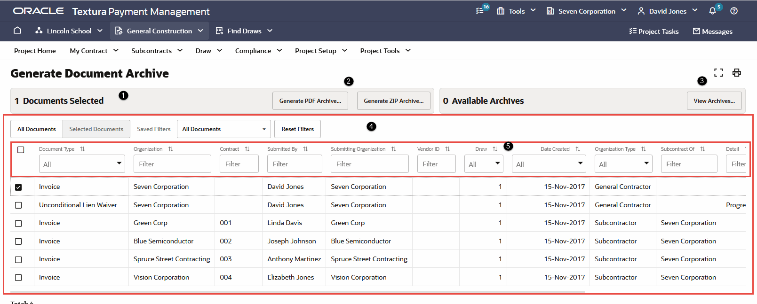The height and width of the screenshot is (304, 757).
Task: Open Draw filter dropdown
Action: 484,164
